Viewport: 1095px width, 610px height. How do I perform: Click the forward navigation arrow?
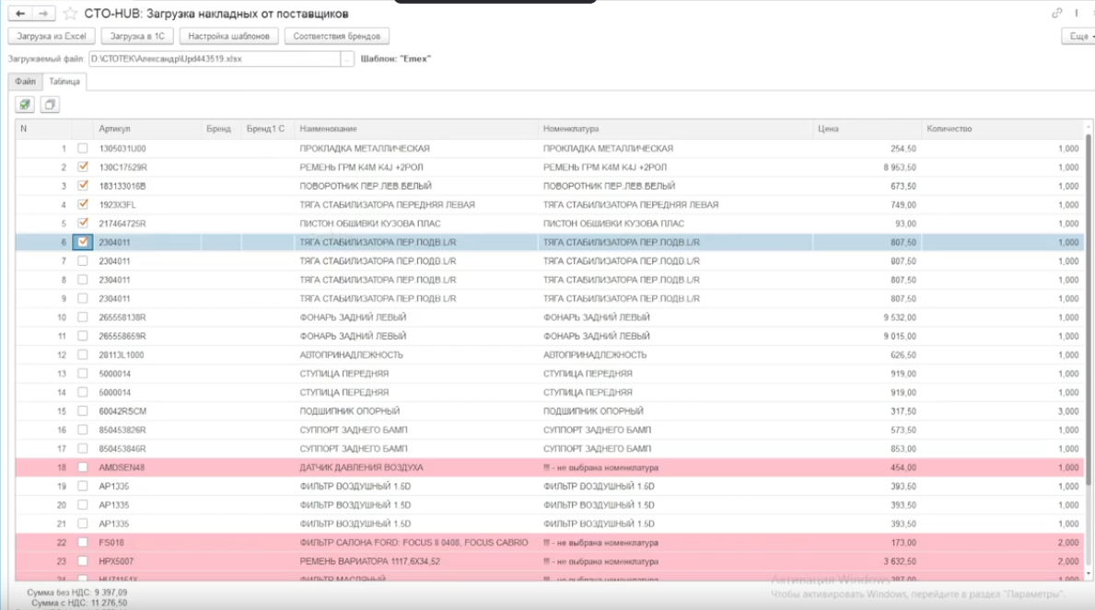point(43,13)
